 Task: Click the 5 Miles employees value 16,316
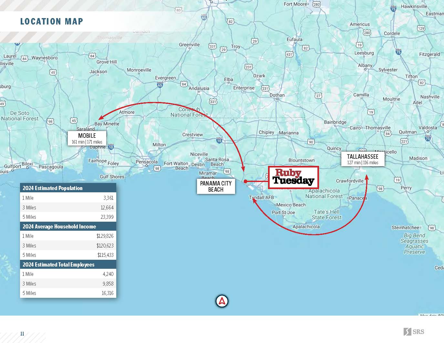(108, 293)
